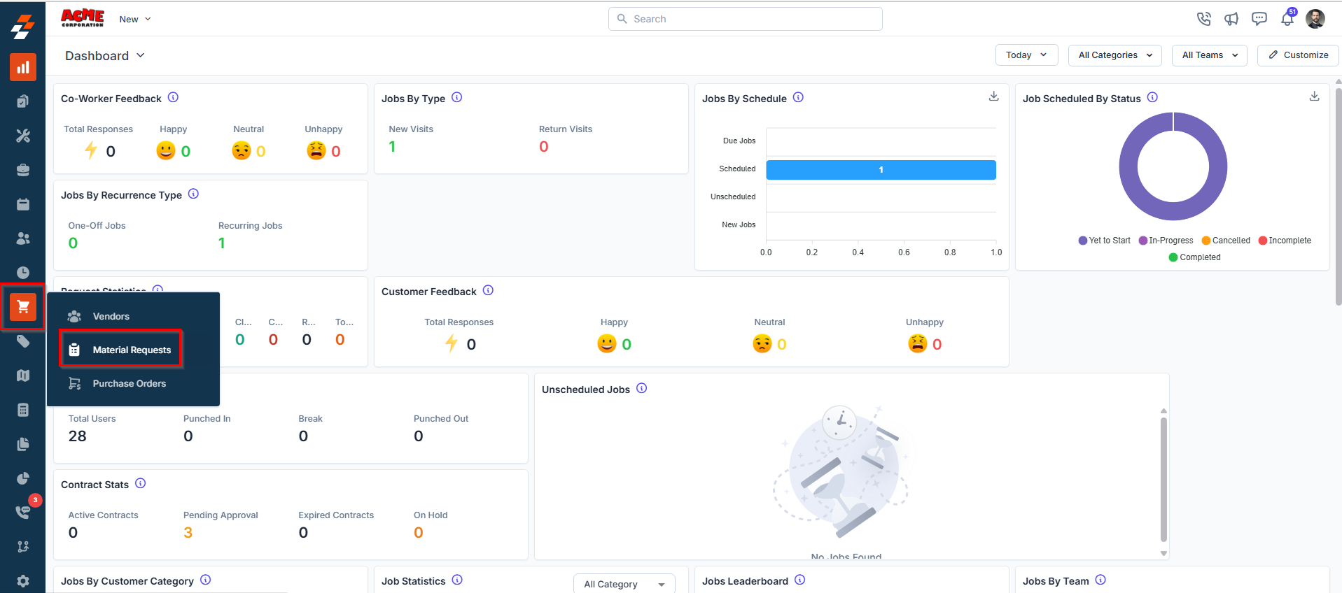
Task: Open the pie chart reports sidebar icon
Action: click(x=23, y=478)
